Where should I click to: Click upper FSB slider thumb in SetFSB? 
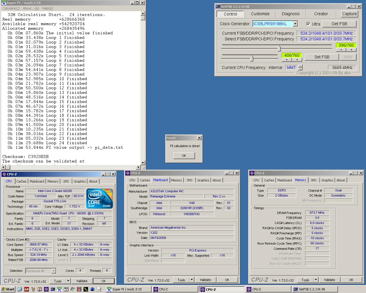click(x=279, y=48)
